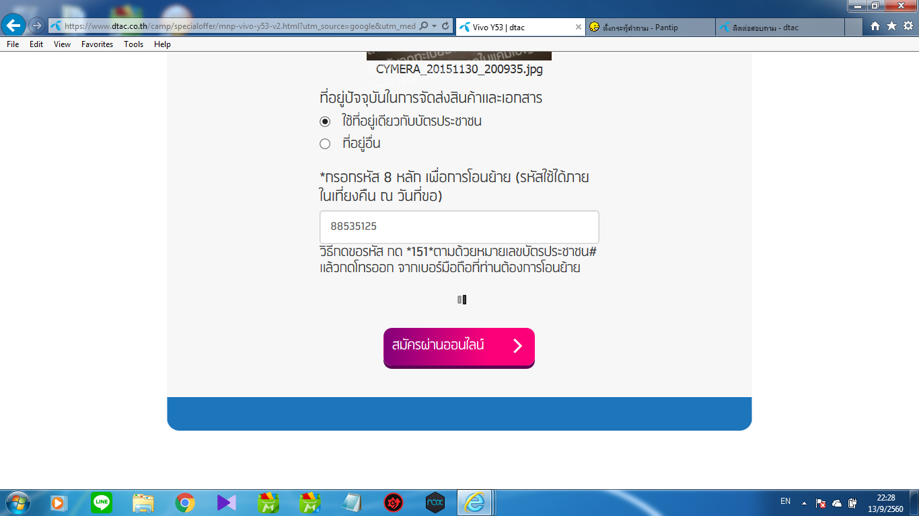Minimize the Internet Explorer window
Viewport: 919px width, 516px height.
point(857,5)
